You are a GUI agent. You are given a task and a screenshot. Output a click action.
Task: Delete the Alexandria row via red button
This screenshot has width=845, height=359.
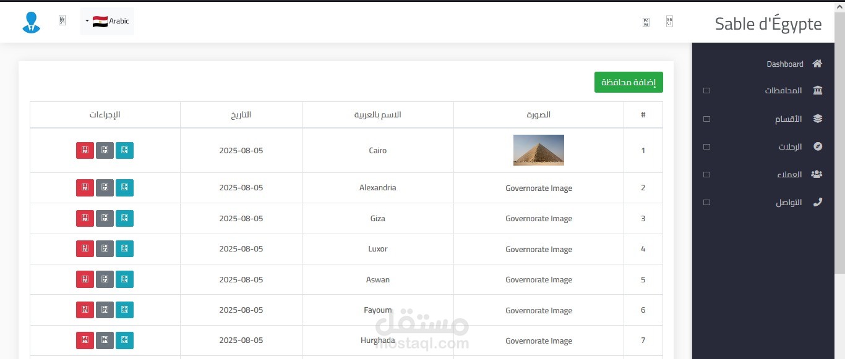[85, 187]
